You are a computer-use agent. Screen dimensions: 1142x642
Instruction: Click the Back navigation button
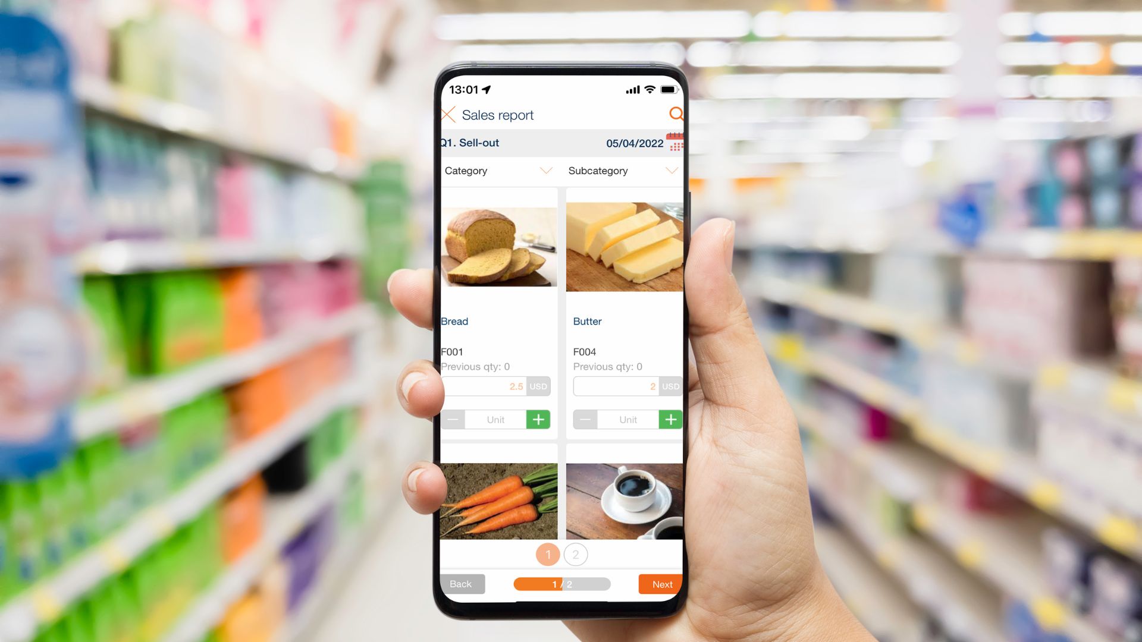click(460, 584)
